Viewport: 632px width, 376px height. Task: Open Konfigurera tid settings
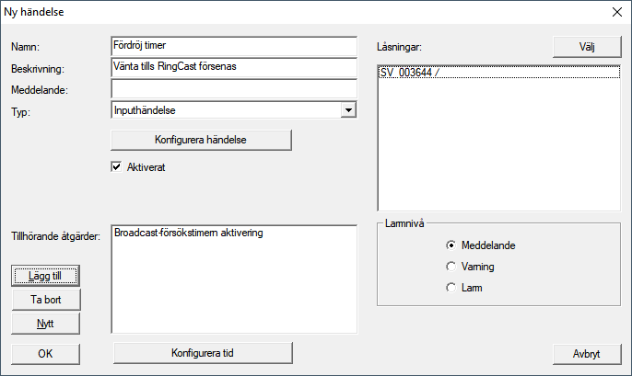point(201,353)
